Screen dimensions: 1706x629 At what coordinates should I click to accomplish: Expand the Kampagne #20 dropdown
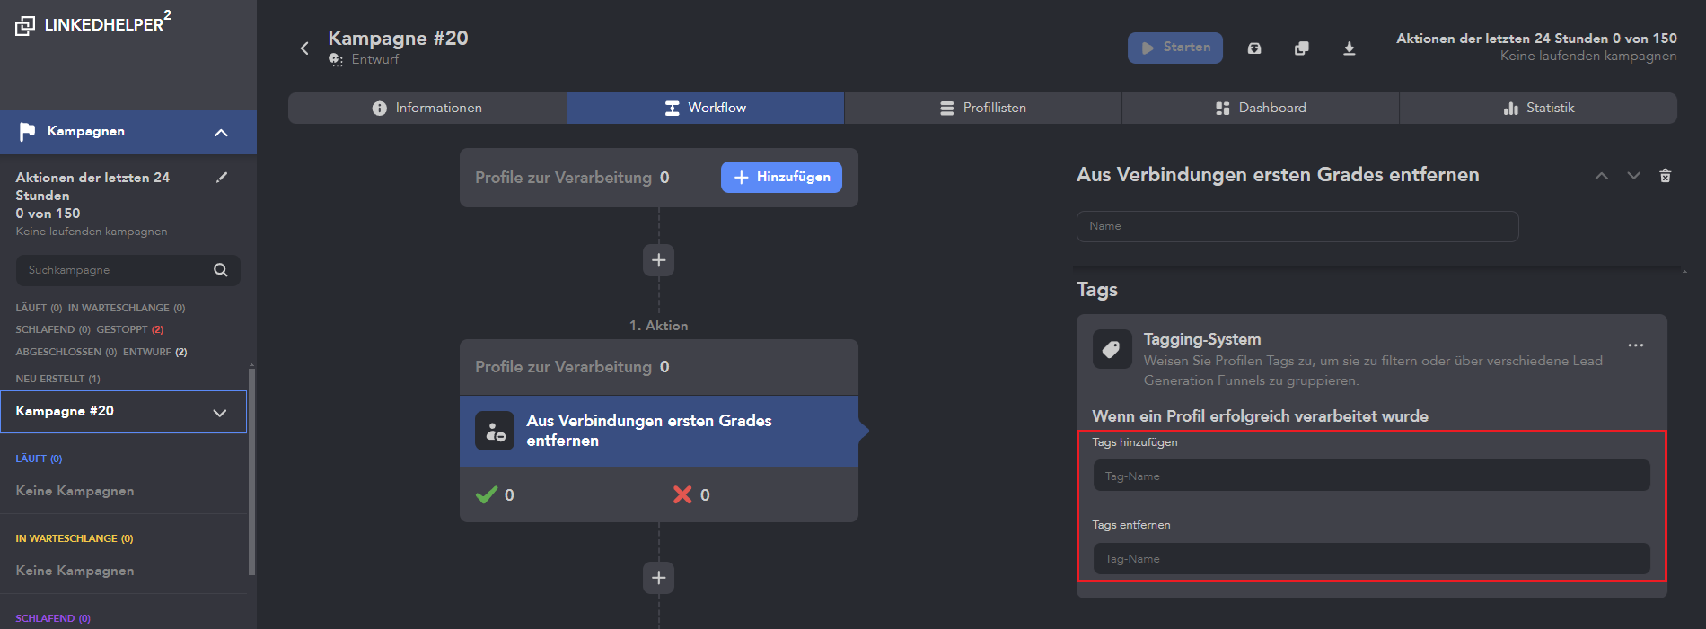click(x=219, y=413)
